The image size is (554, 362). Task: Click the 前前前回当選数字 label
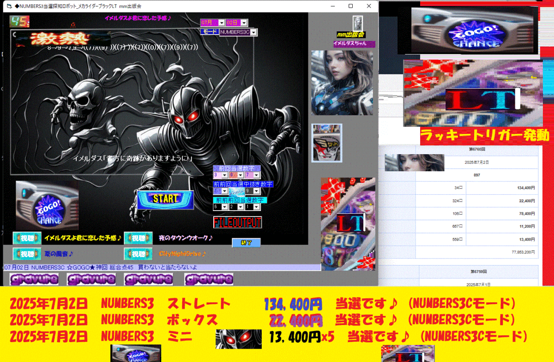240,200
